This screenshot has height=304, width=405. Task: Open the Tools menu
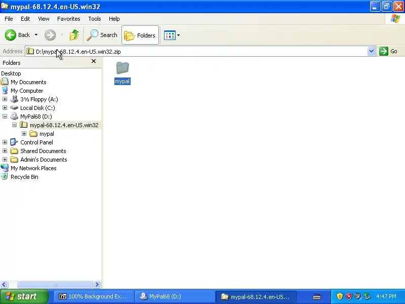click(95, 19)
